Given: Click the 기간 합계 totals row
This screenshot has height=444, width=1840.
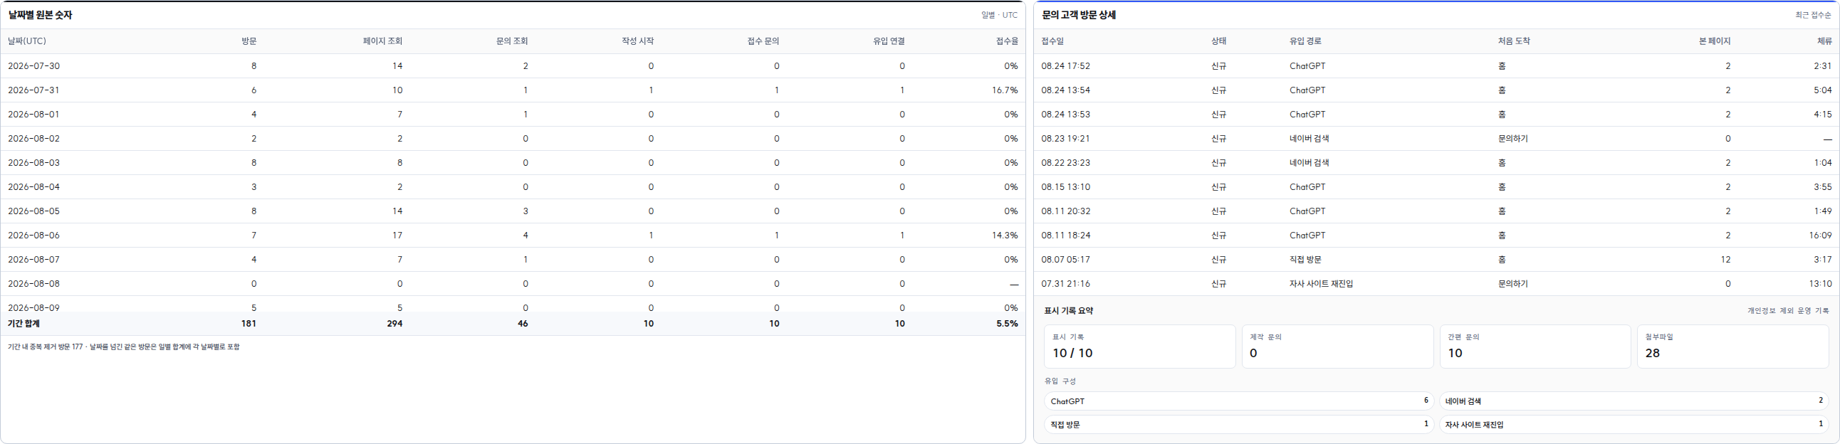Looking at the screenshot, I should click(513, 323).
